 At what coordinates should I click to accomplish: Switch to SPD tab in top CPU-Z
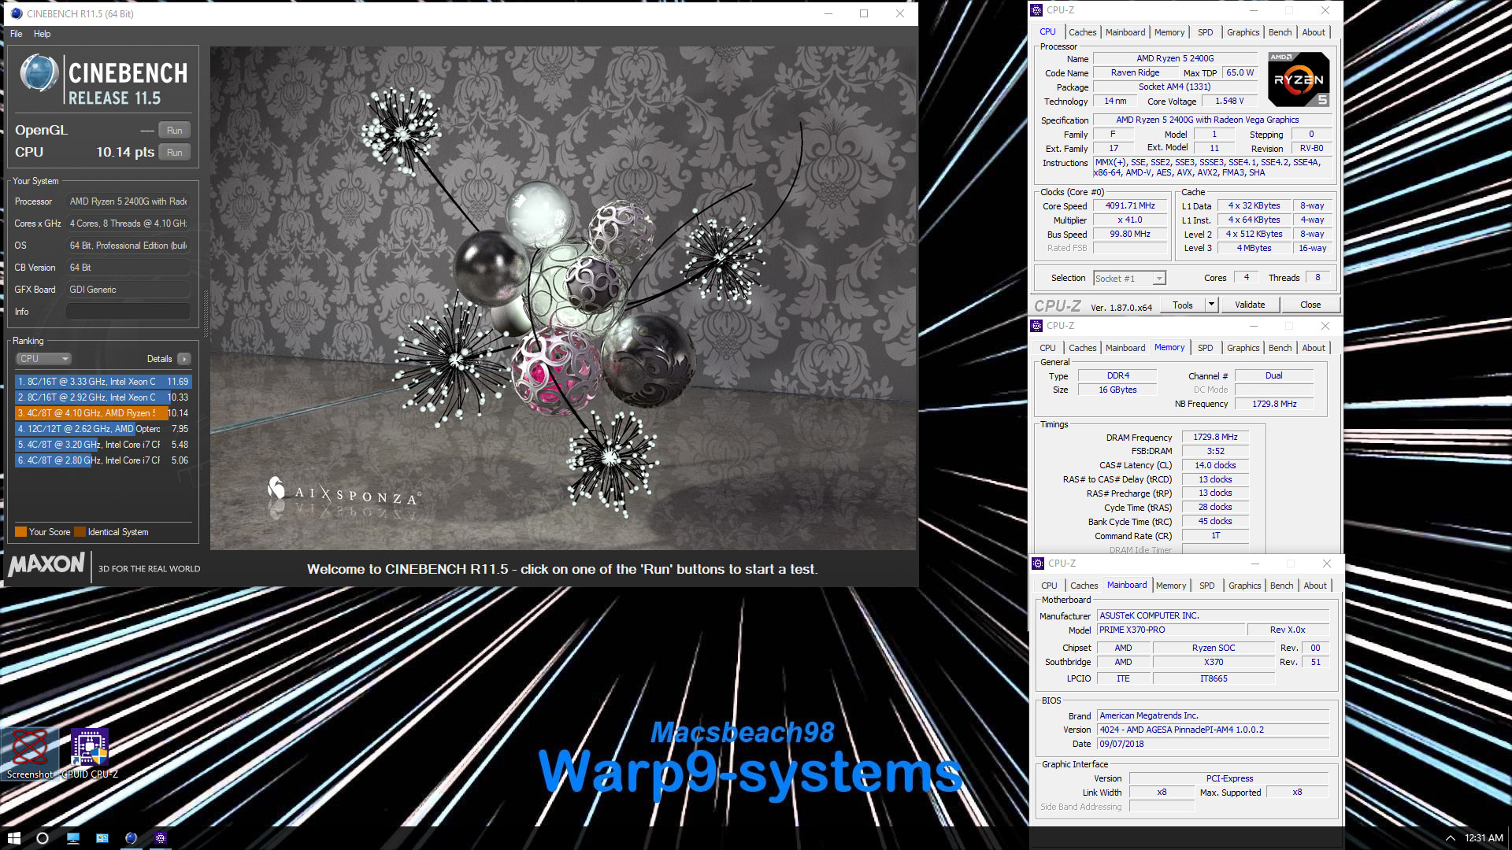[1205, 32]
